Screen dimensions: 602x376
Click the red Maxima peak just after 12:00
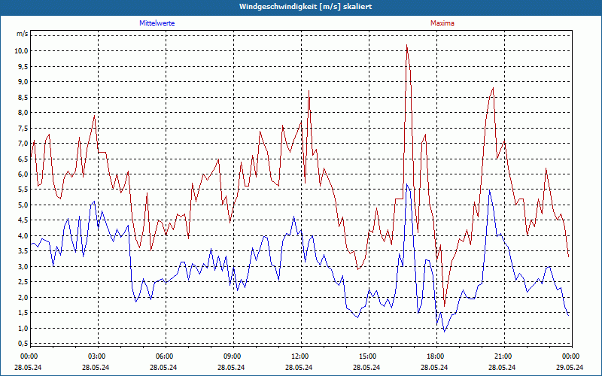tap(309, 90)
